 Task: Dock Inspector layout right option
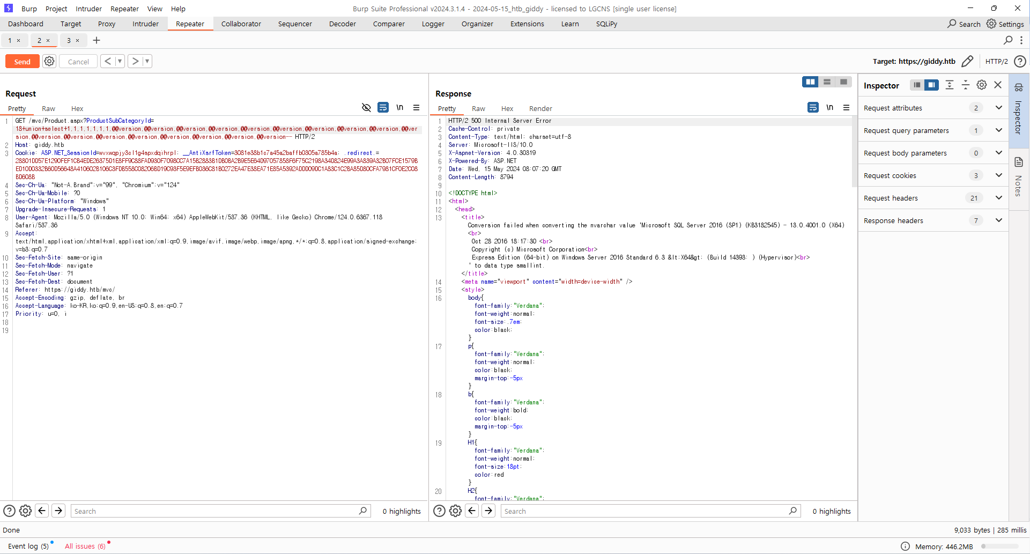(x=932, y=85)
